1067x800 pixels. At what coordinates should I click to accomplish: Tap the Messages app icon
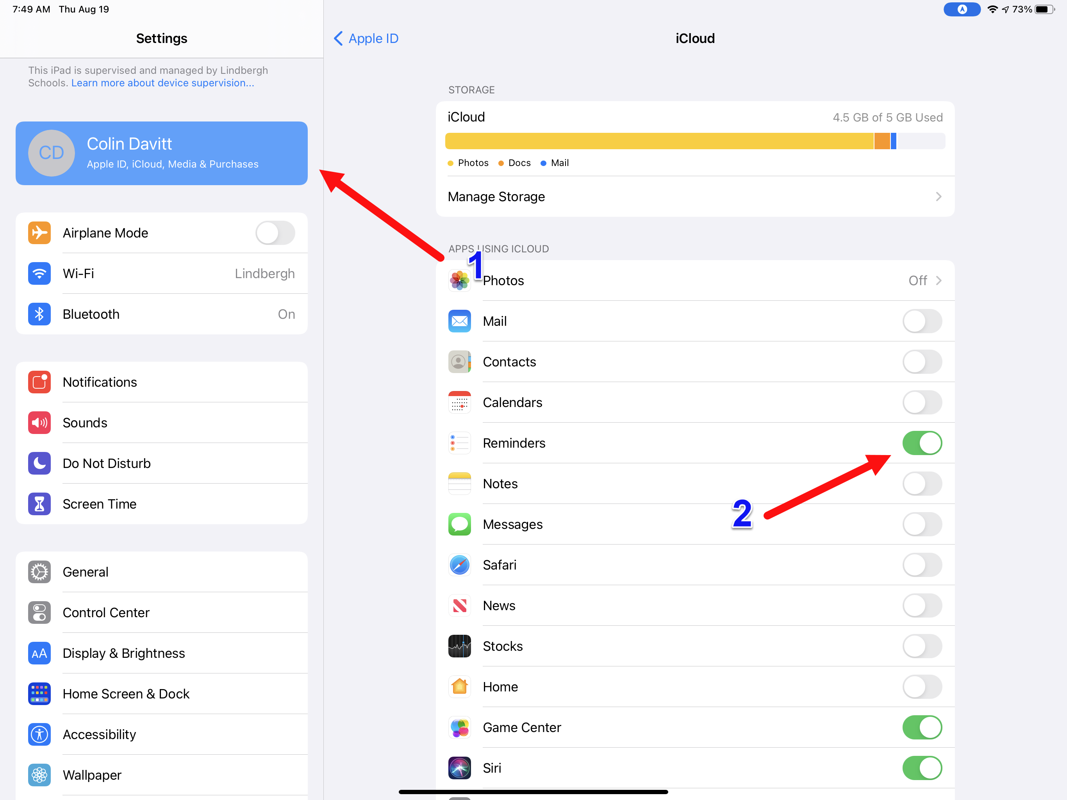(459, 523)
